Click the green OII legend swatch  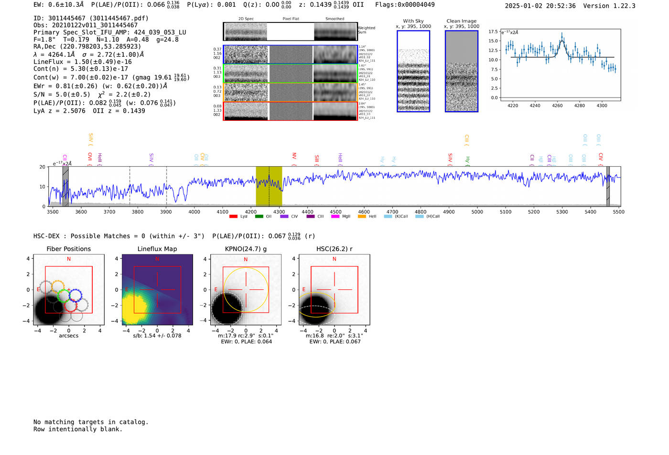(x=259, y=217)
